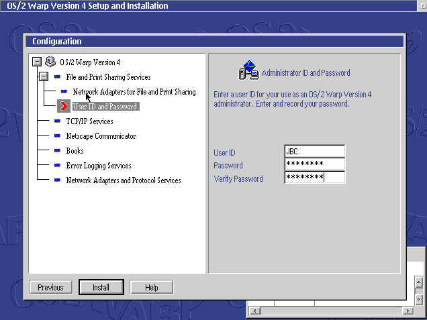The height and width of the screenshot is (320, 427).
Task: Click the bullet icon next to Error Logging Services
Action: pos(58,166)
